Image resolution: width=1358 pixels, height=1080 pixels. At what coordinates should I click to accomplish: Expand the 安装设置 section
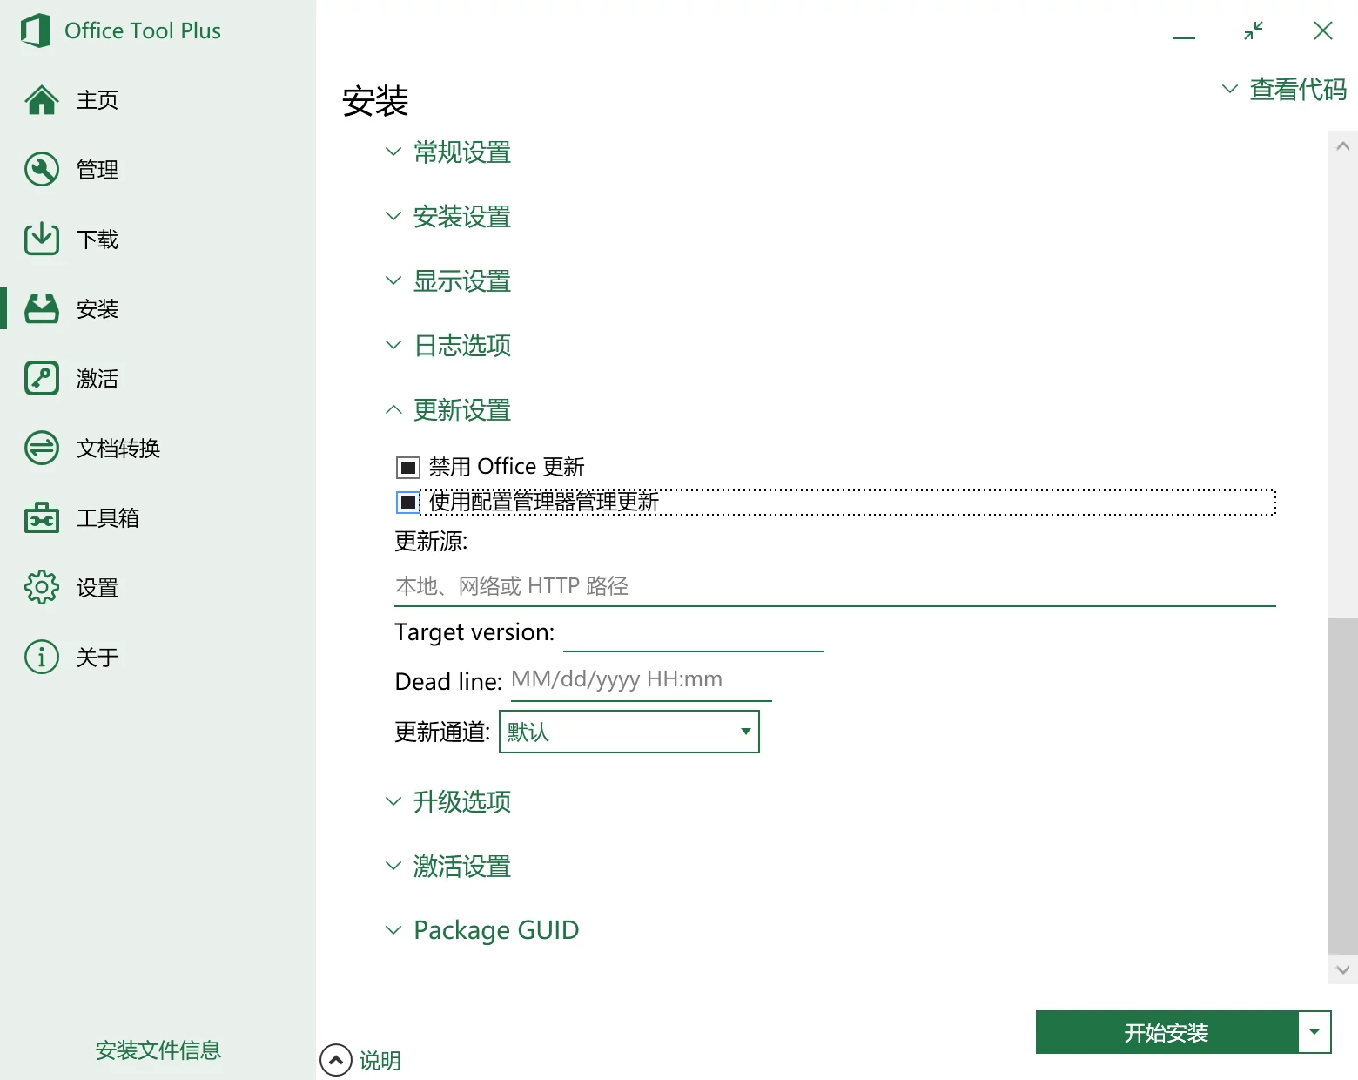(448, 217)
